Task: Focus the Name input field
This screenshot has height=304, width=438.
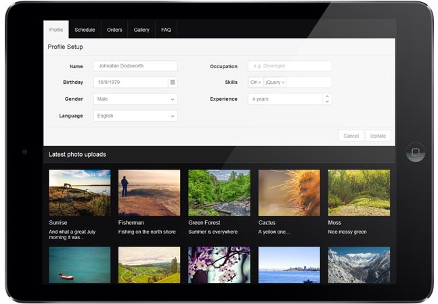Action: [135, 66]
